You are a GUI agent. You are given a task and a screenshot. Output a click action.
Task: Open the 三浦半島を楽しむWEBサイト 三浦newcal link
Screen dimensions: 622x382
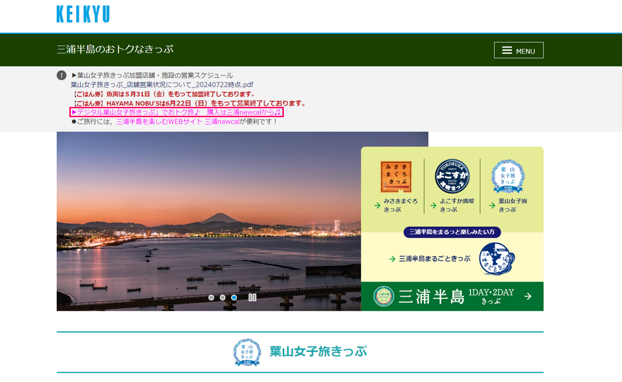pos(178,121)
